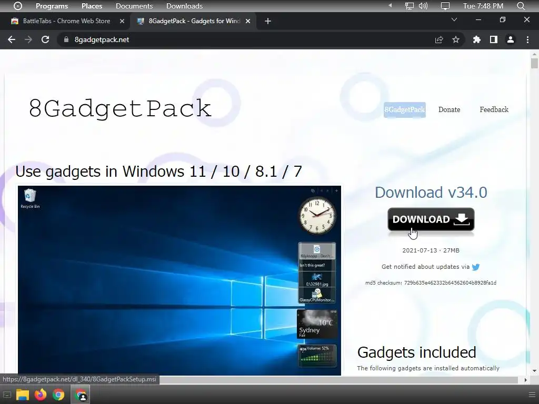
Task: Select the active Chrome window taskbar icon
Action: click(x=81, y=395)
